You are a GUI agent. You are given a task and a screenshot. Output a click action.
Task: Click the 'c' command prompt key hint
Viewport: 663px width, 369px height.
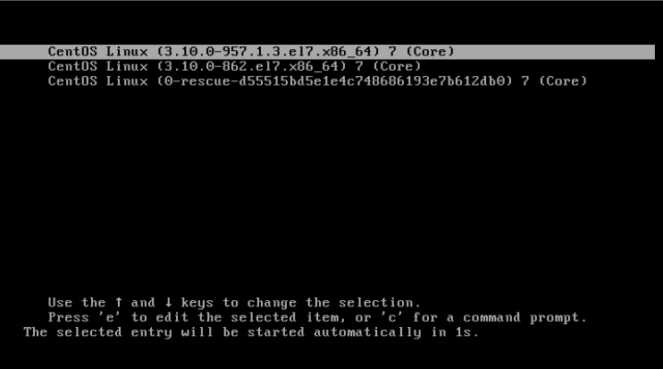tap(392, 317)
